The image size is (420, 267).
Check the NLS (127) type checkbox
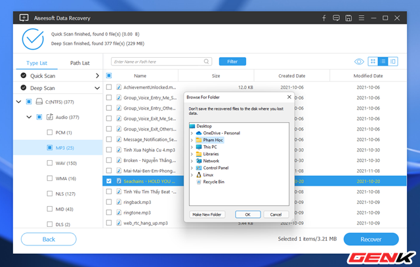click(x=50, y=194)
